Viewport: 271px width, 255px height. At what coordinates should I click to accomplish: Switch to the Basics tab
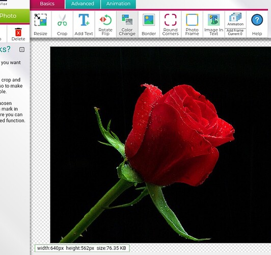[x=47, y=4]
